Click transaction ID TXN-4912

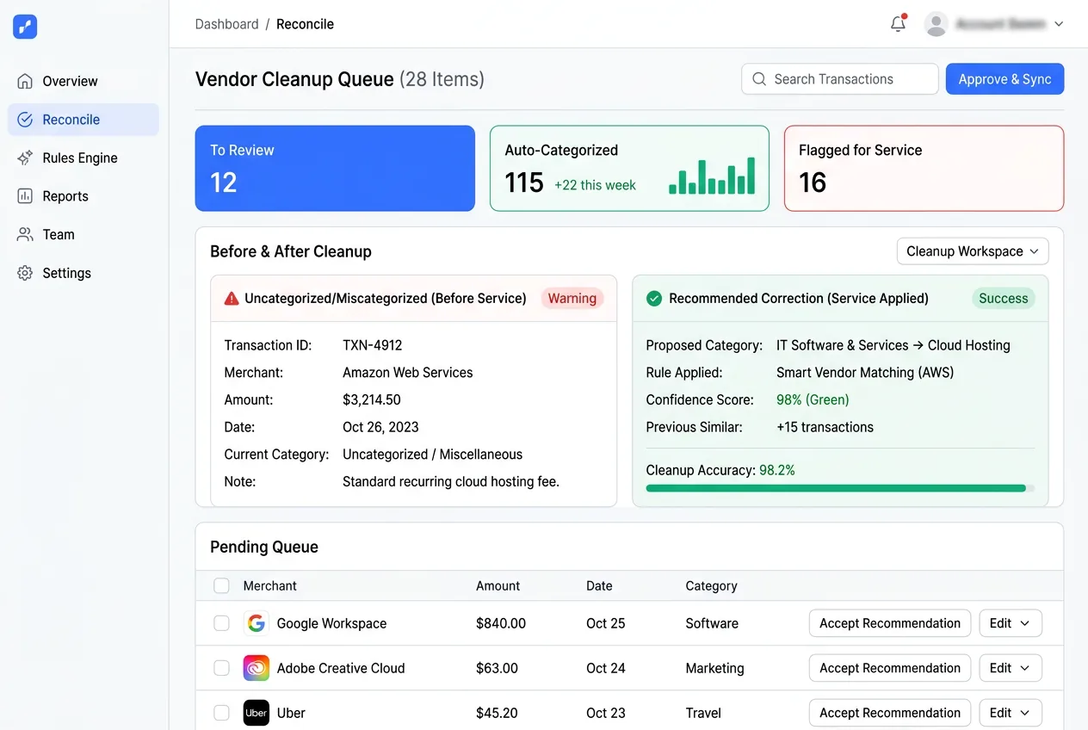[x=373, y=345]
